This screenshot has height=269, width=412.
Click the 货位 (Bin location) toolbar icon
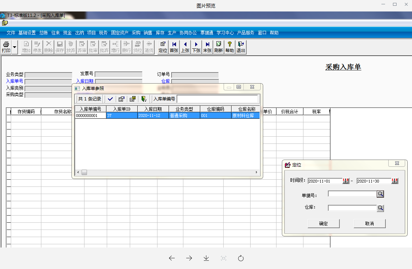(x=138, y=47)
